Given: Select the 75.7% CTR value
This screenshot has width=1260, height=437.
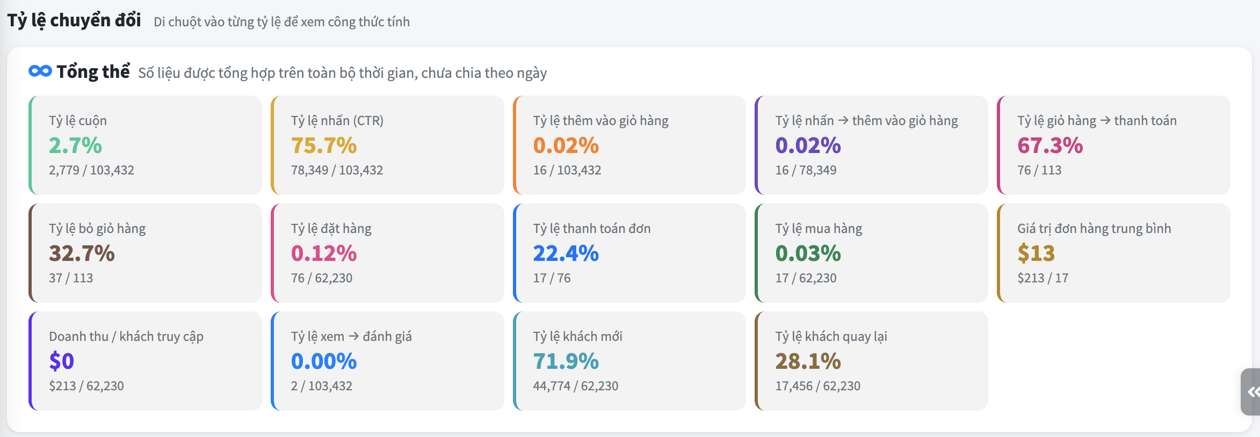Looking at the screenshot, I should (324, 145).
